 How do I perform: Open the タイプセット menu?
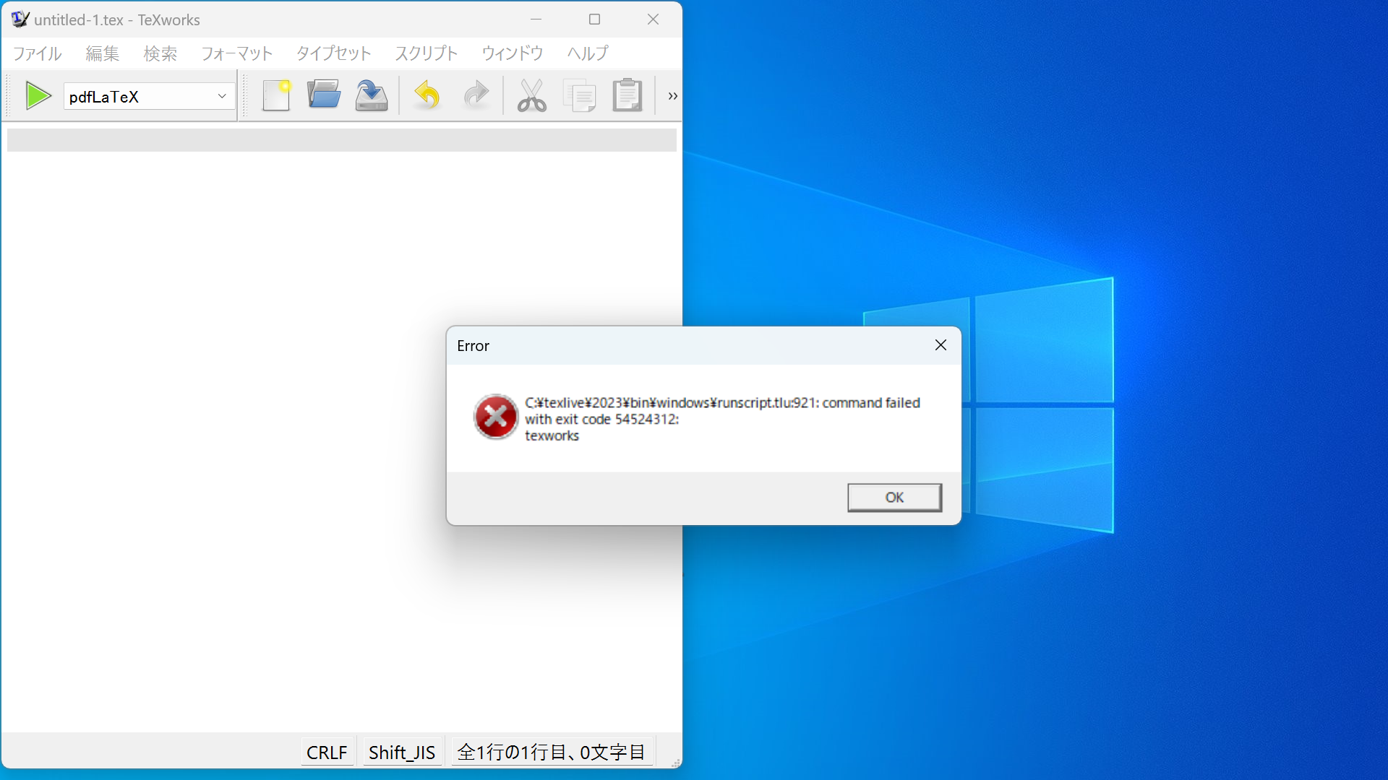point(334,53)
